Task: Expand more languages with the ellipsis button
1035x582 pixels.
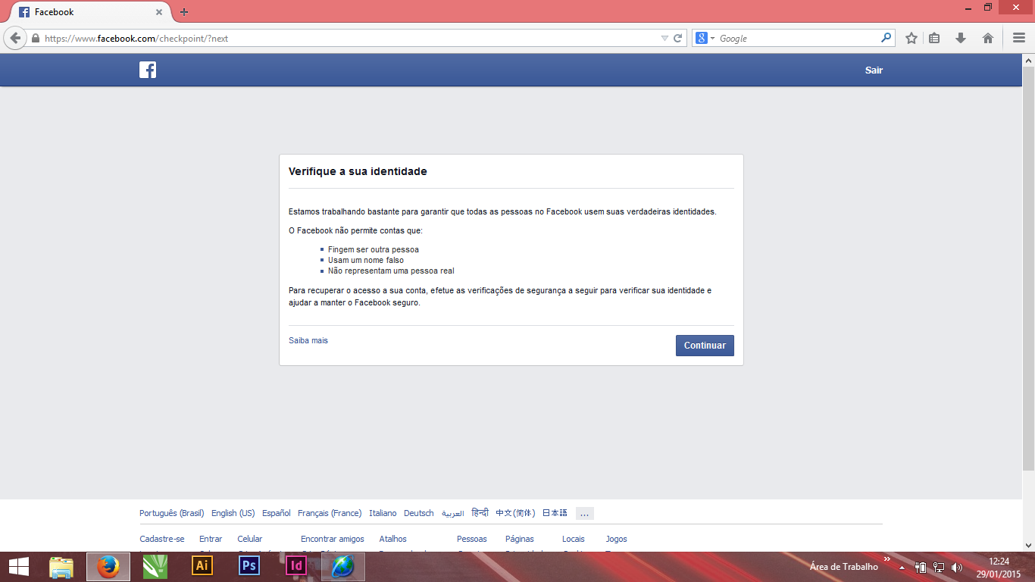Action: (x=584, y=513)
